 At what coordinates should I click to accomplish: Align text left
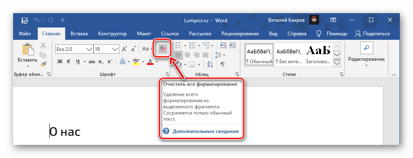pyautogui.click(x=179, y=55)
